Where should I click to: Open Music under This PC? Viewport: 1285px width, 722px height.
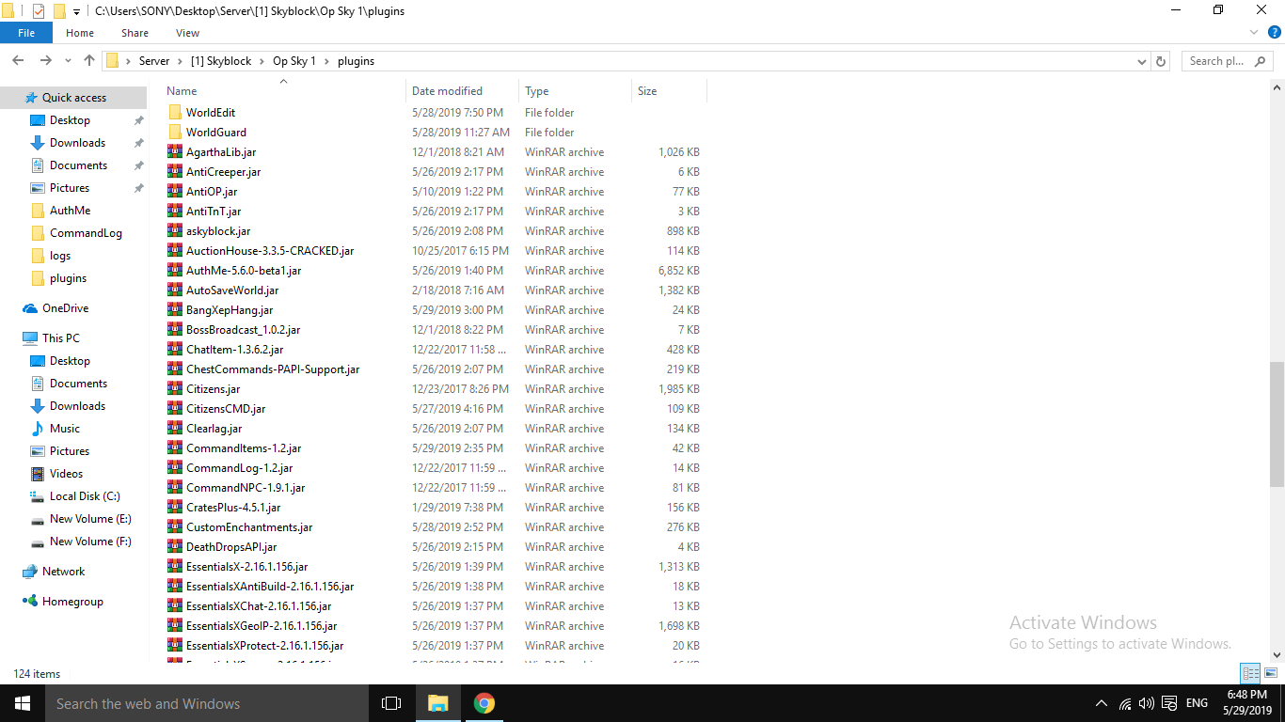click(65, 429)
